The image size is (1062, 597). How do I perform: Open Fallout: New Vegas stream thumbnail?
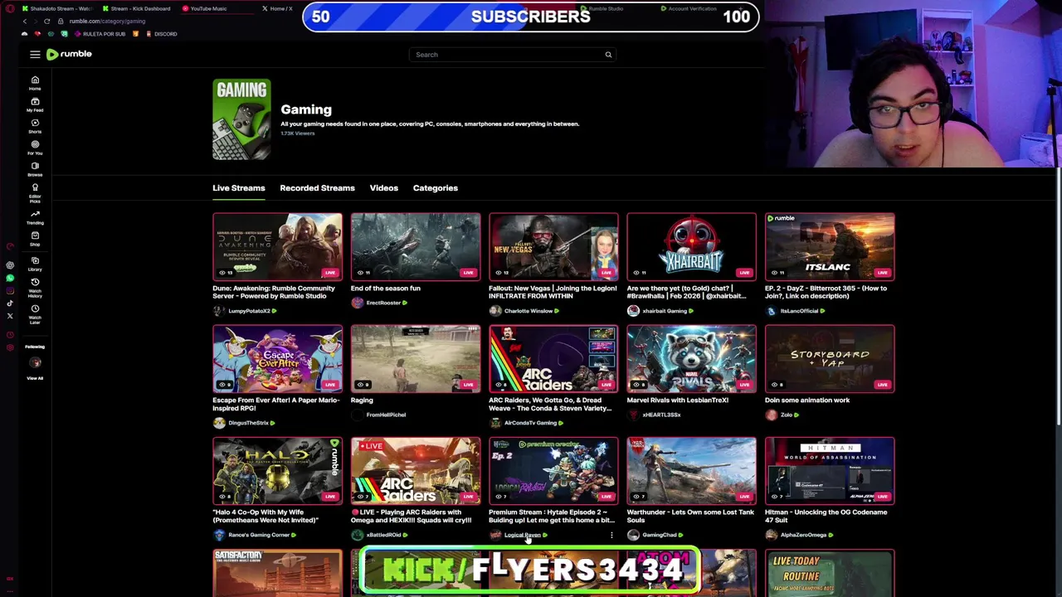(x=553, y=246)
